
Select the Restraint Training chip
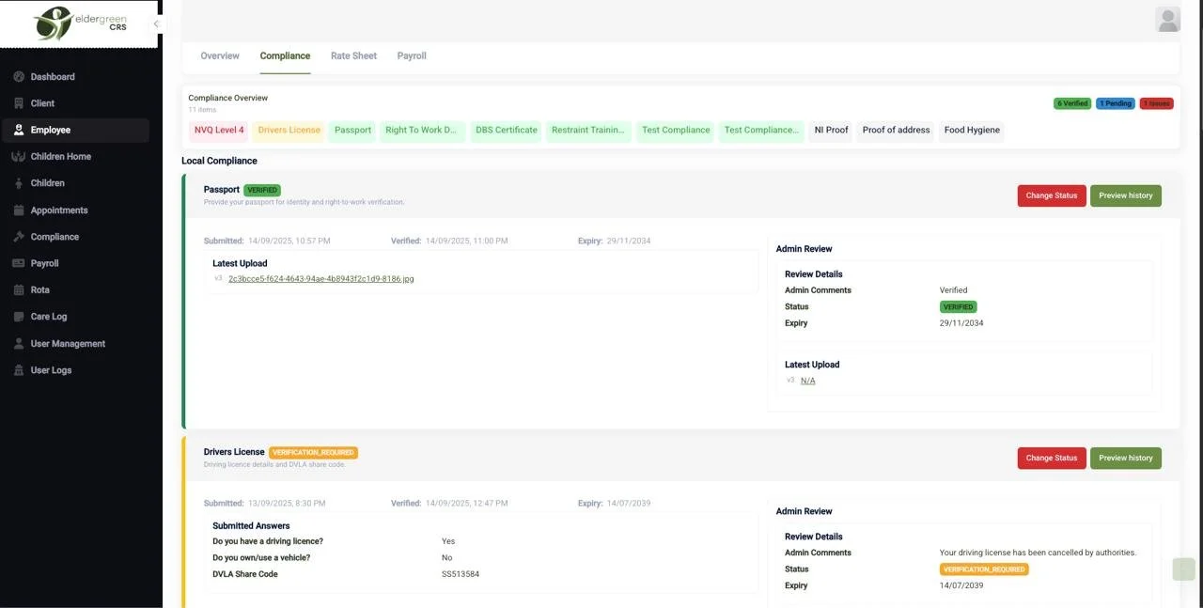[588, 131]
